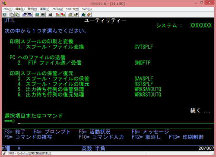Click the Send file to host icon
Image resolution: width=216 pixels, height=157 pixels.
coord(25,15)
